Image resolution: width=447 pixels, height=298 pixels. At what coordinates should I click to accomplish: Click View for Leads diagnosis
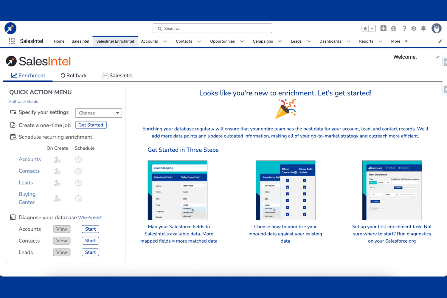click(x=62, y=252)
